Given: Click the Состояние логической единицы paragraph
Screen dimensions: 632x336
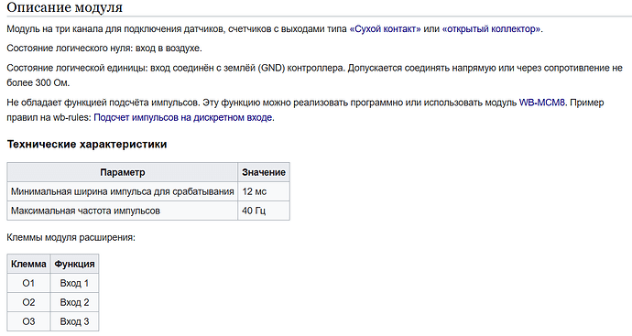Looking at the screenshot, I should point(314,75).
